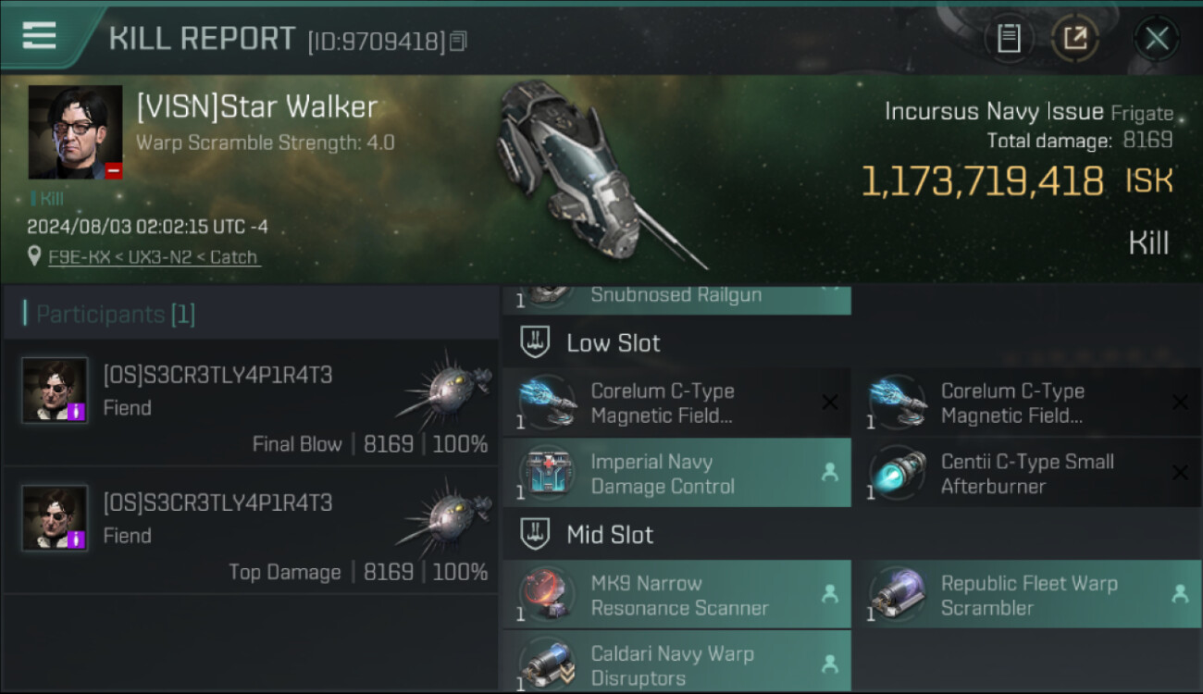Select the Centii C-Type Small Afterburner module
This screenshot has width=1203, height=694.
click(x=1026, y=473)
